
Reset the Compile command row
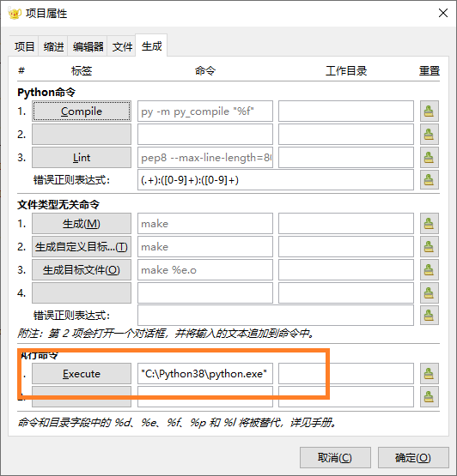(429, 111)
